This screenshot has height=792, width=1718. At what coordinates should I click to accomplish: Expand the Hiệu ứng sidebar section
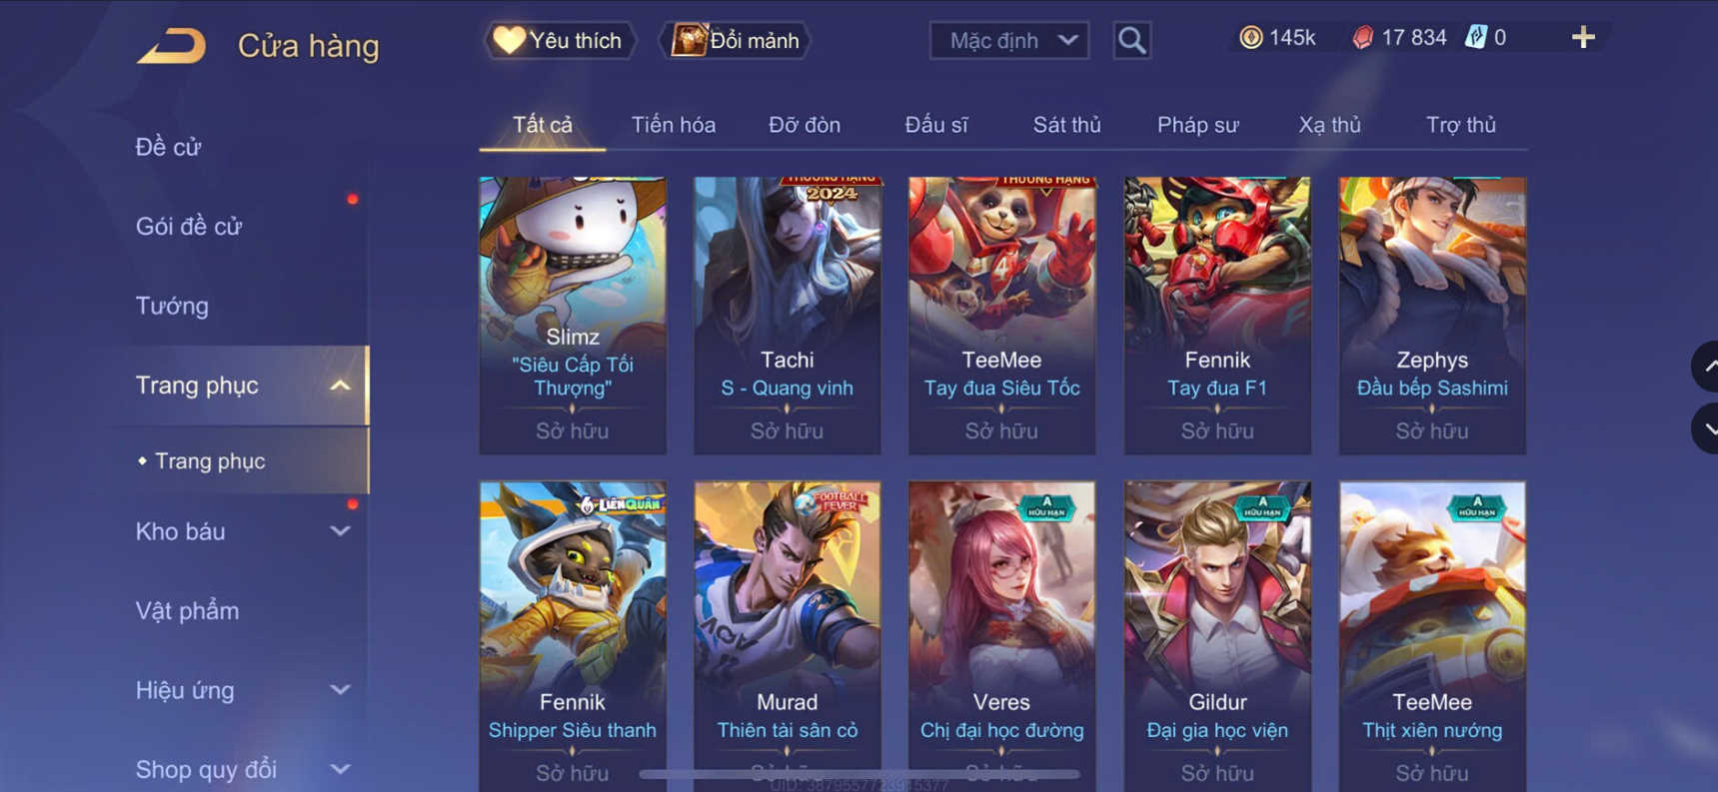coord(340,690)
